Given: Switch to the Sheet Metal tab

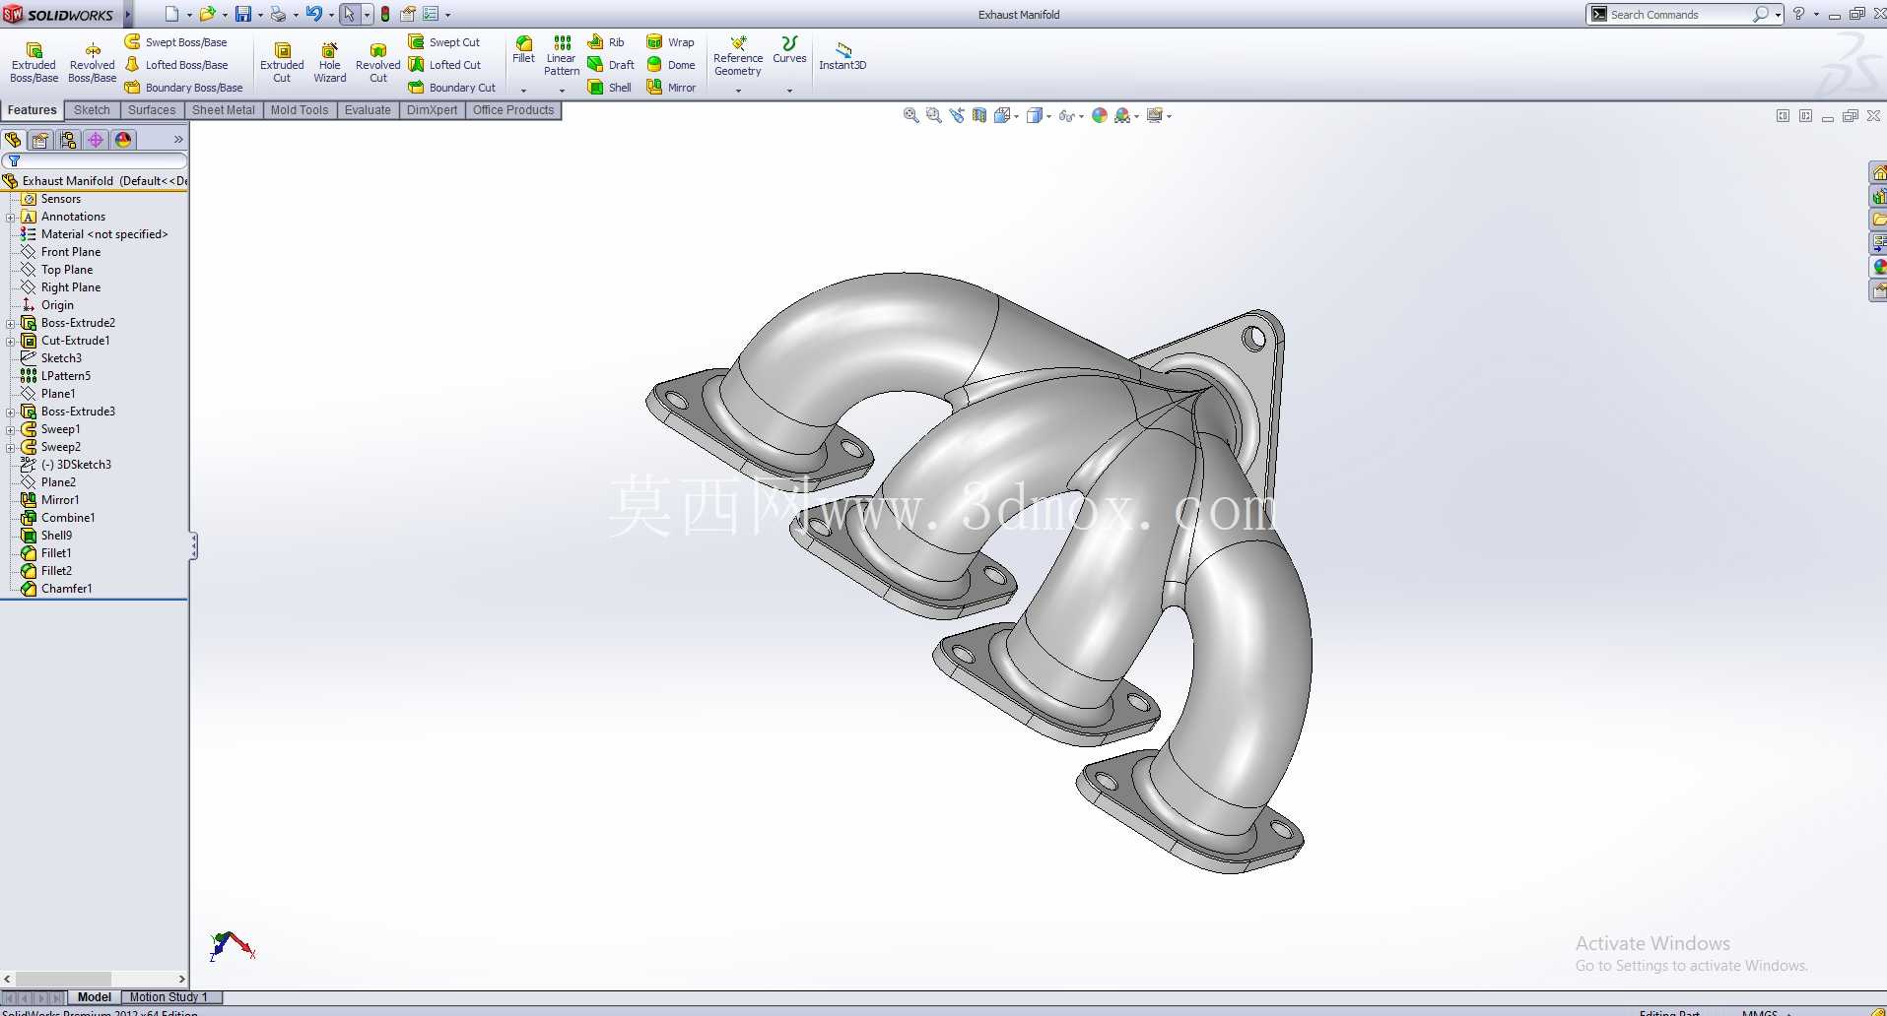Looking at the screenshot, I should pyautogui.click(x=224, y=110).
